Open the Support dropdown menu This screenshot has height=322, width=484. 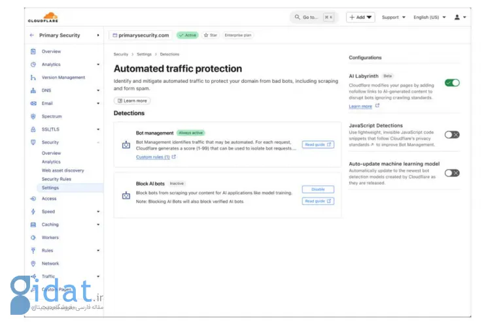(394, 17)
